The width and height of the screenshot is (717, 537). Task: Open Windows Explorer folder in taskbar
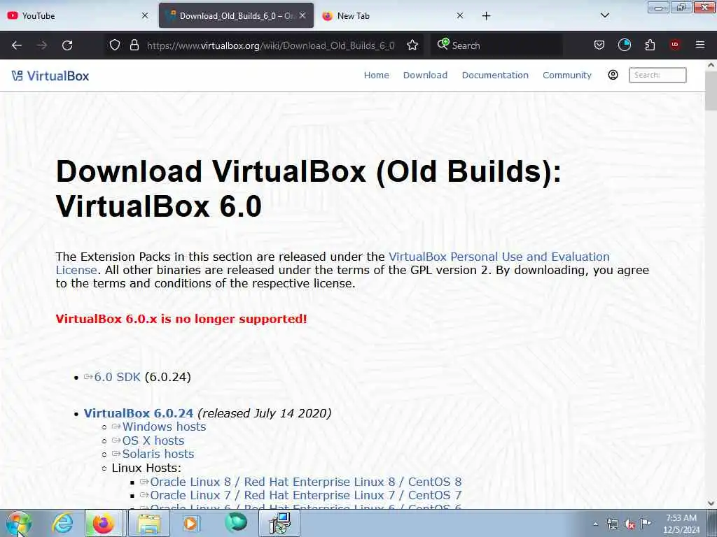pos(149,523)
